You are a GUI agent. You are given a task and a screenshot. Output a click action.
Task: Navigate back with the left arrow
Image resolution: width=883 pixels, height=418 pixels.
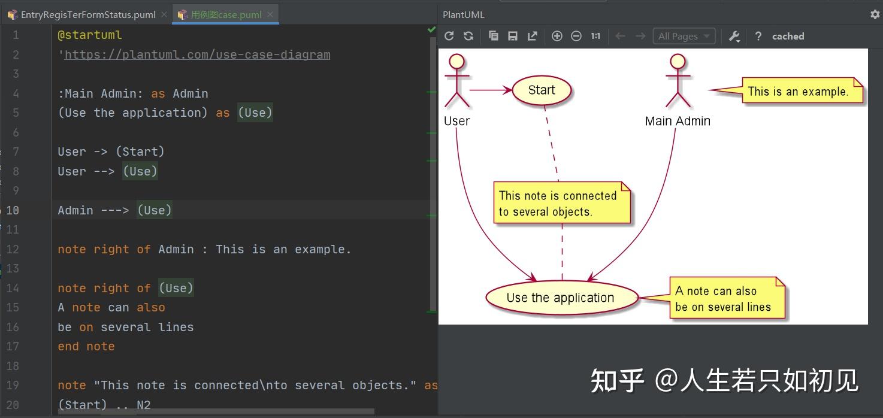click(620, 36)
